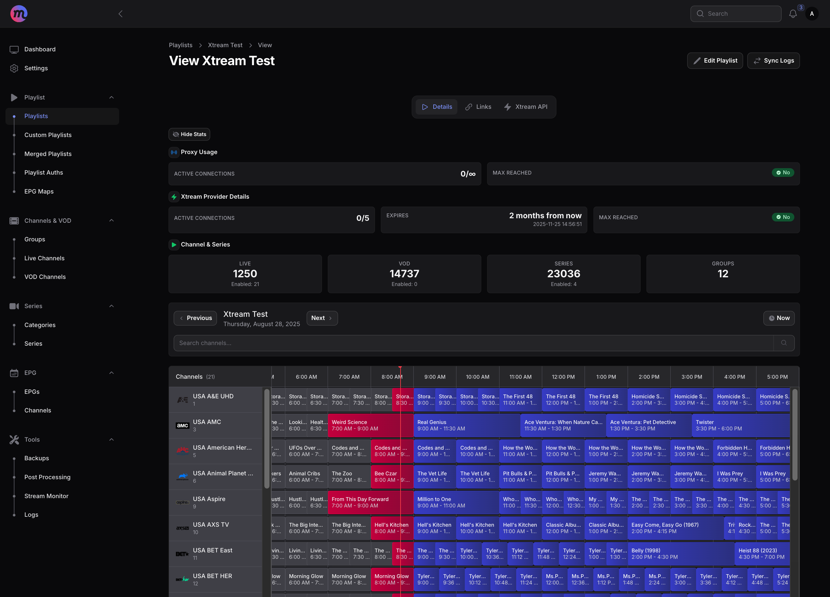
Task: Click the EPG calendar icon
Action: 14,373
